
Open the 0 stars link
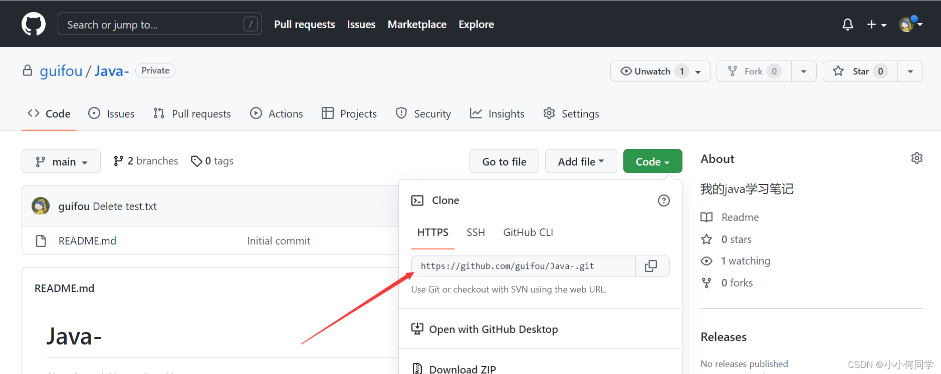(x=736, y=239)
